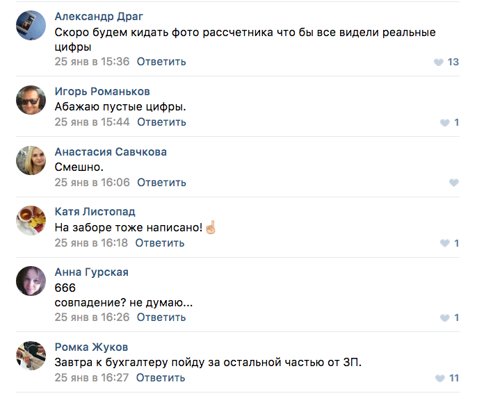
Task: Open Александр Драг's avatar
Action: click(31, 25)
